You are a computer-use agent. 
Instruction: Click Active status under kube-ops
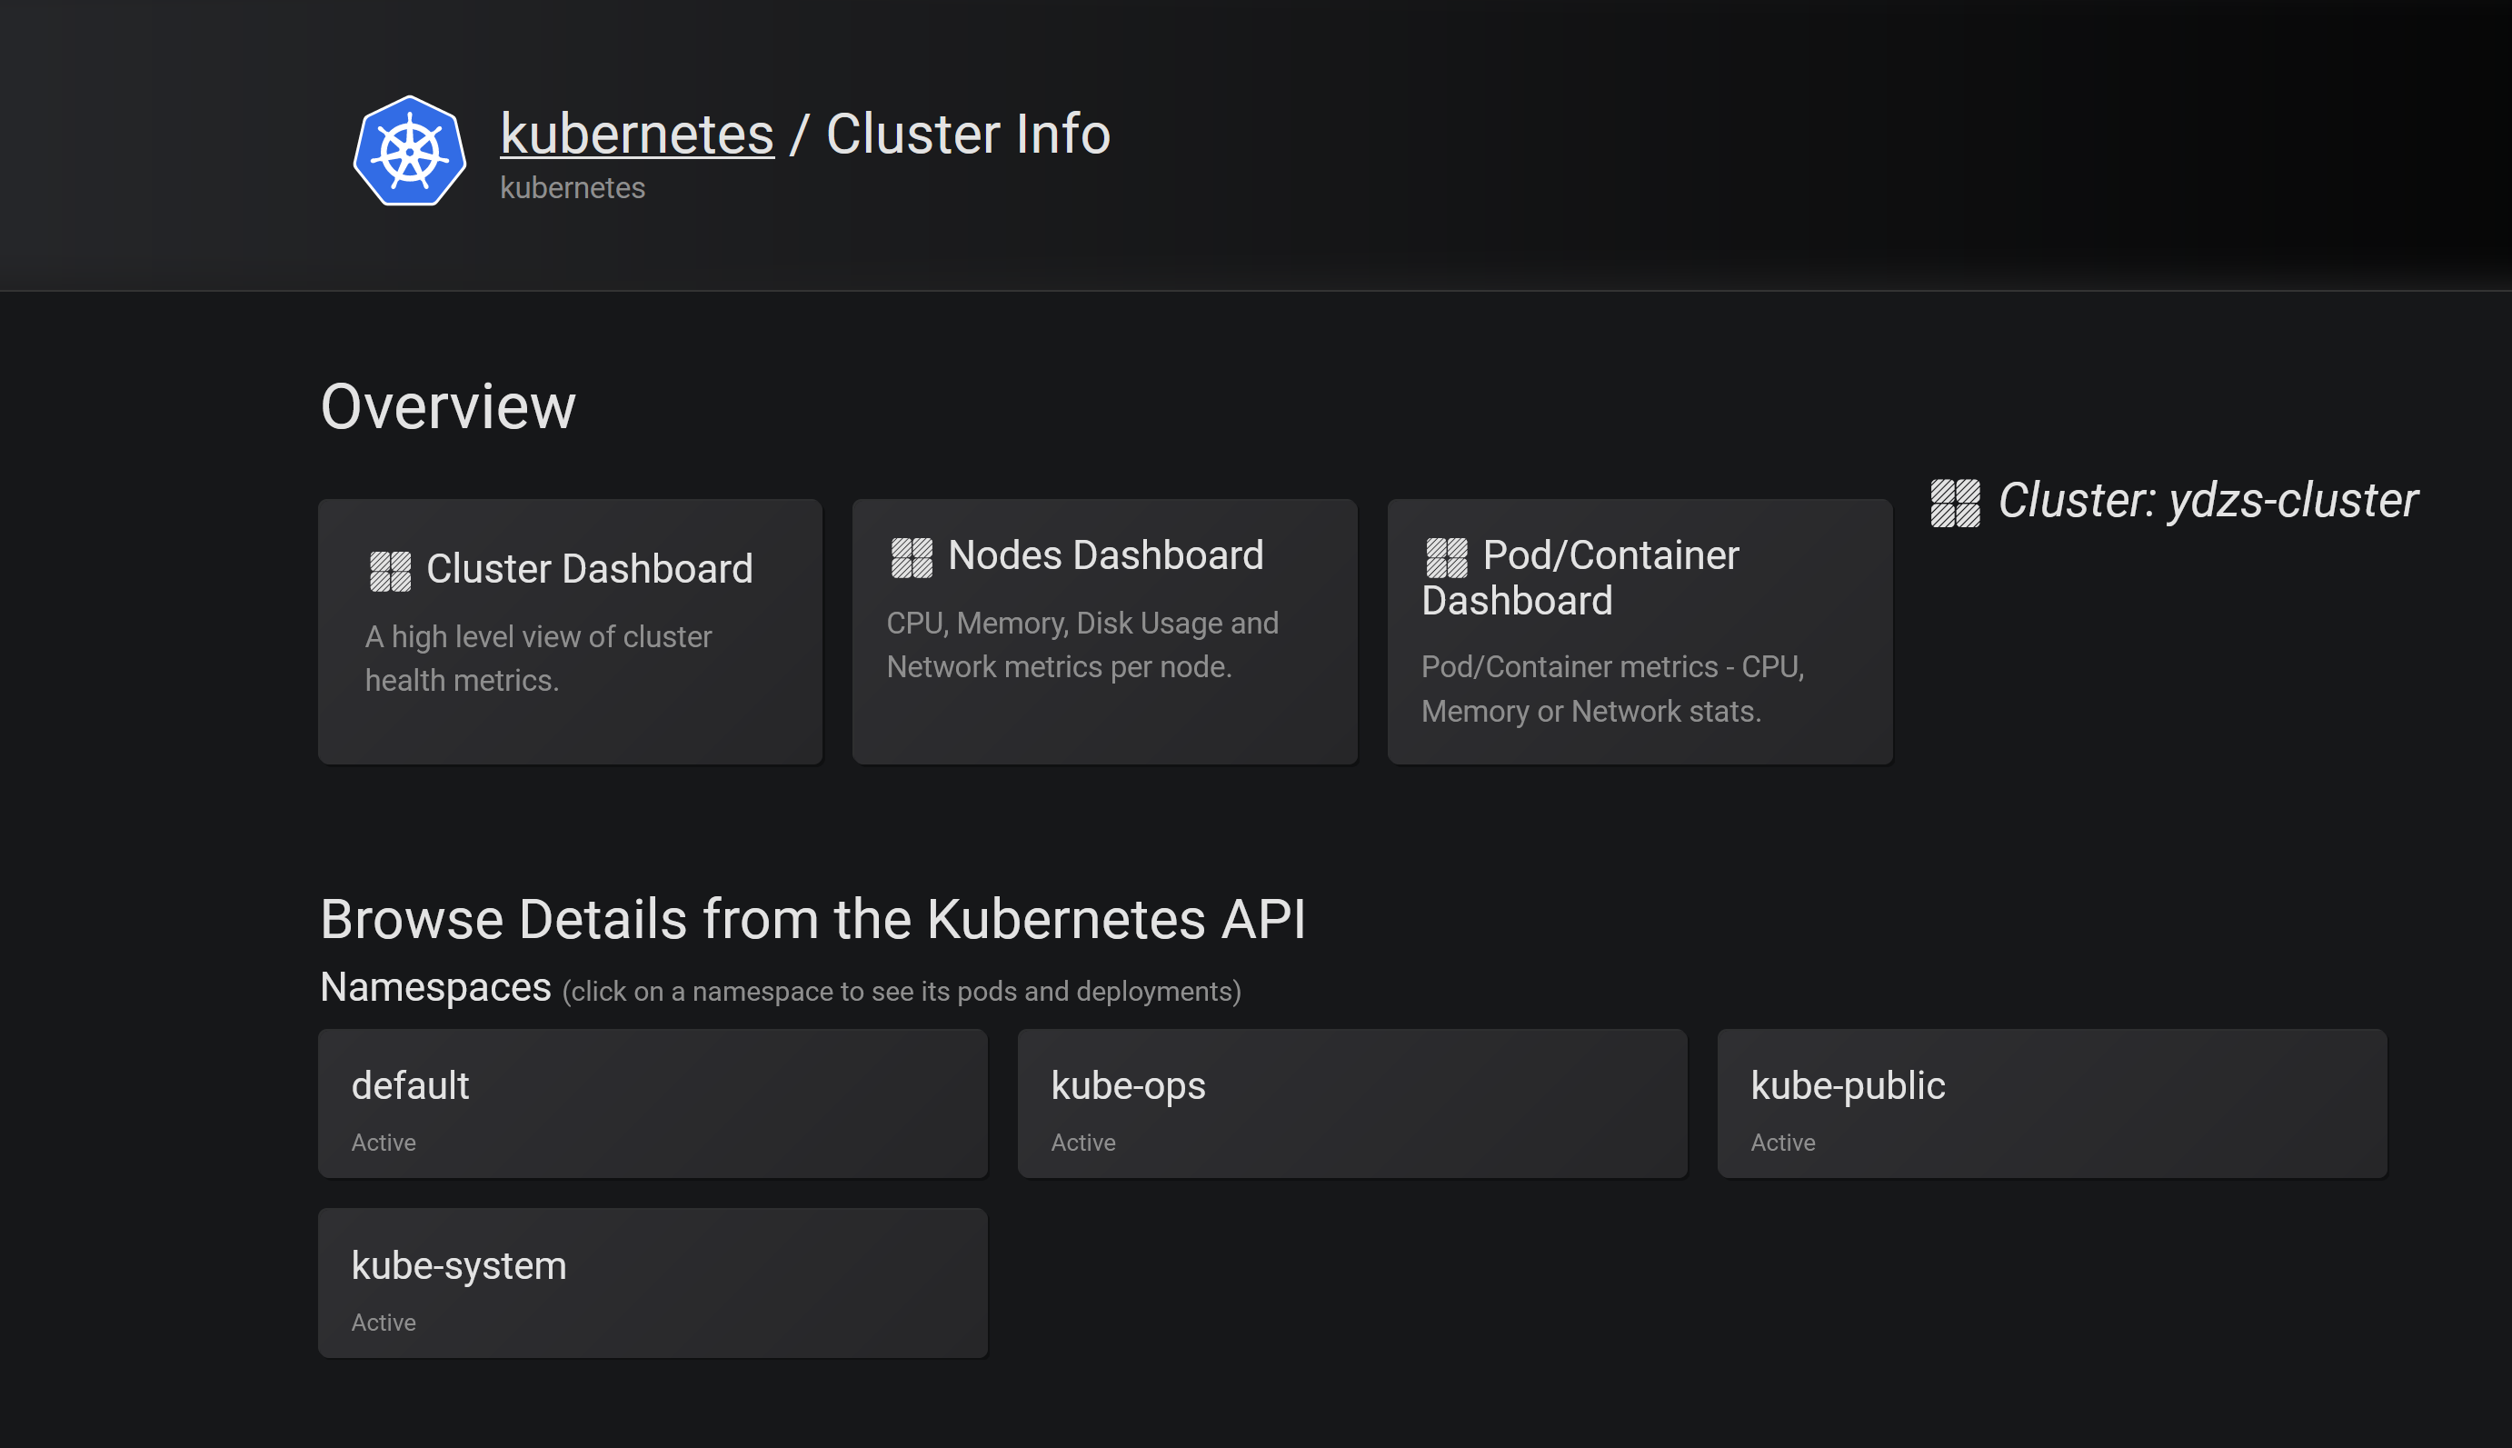coord(1082,1143)
